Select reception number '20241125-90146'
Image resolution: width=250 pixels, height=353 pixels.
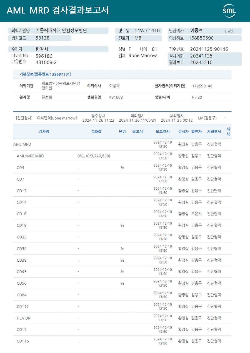pyautogui.click(x=209, y=49)
